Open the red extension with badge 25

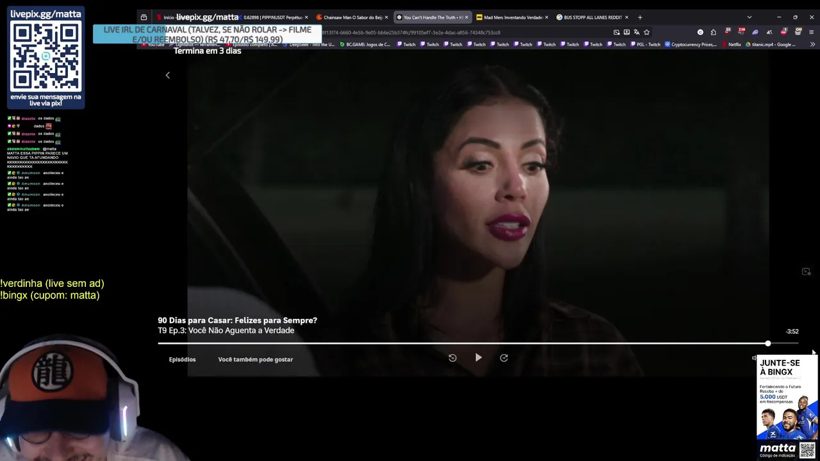(728, 31)
